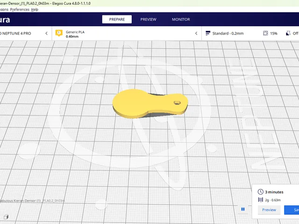Click the 15% infill value
The height and width of the screenshot is (224, 299).
point(274,34)
